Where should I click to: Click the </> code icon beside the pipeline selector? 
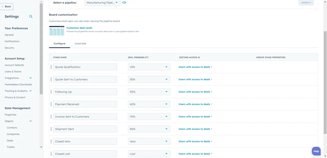coord(124,2)
